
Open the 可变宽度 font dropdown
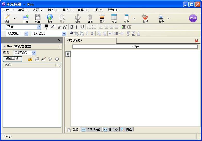[64, 34]
